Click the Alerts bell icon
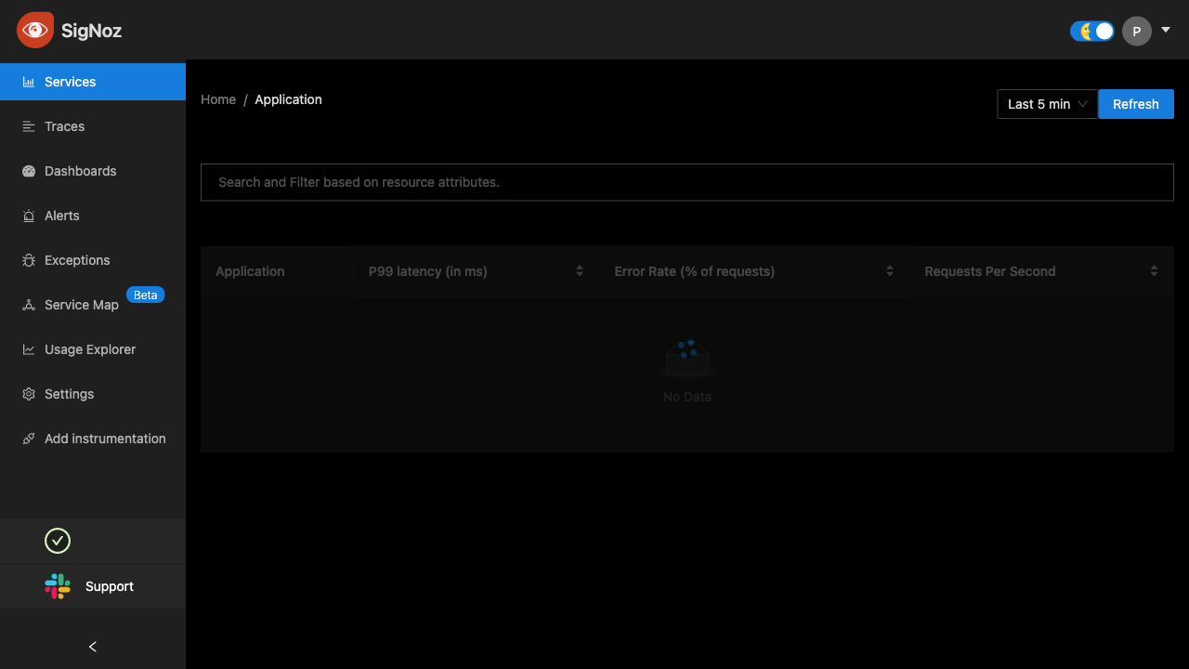 [28, 216]
